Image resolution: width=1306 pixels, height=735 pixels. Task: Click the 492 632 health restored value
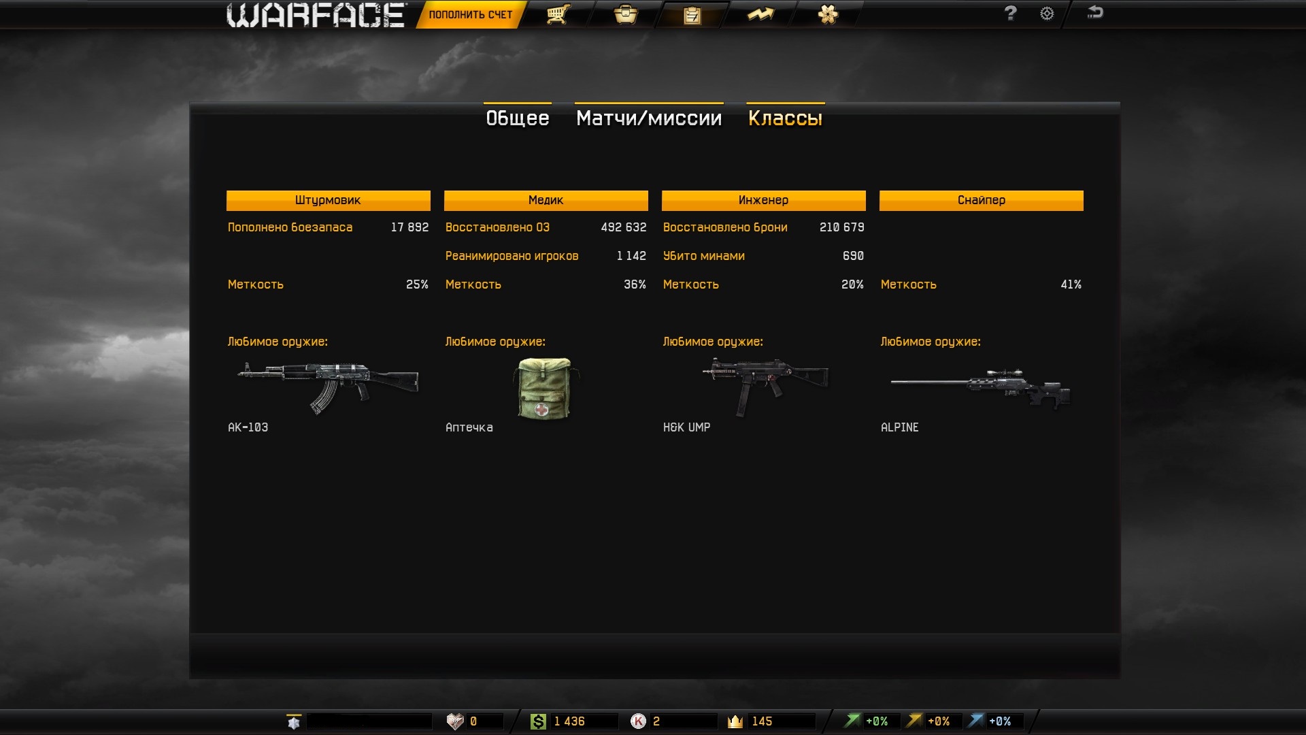point(624,227)
